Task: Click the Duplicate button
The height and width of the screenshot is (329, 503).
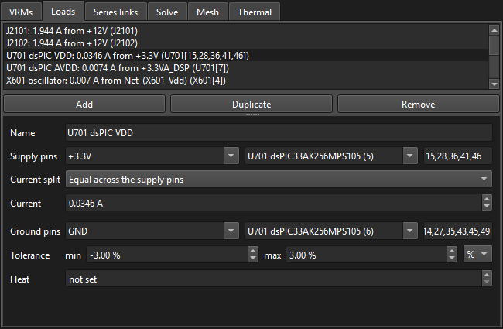Action: [251, 104]
